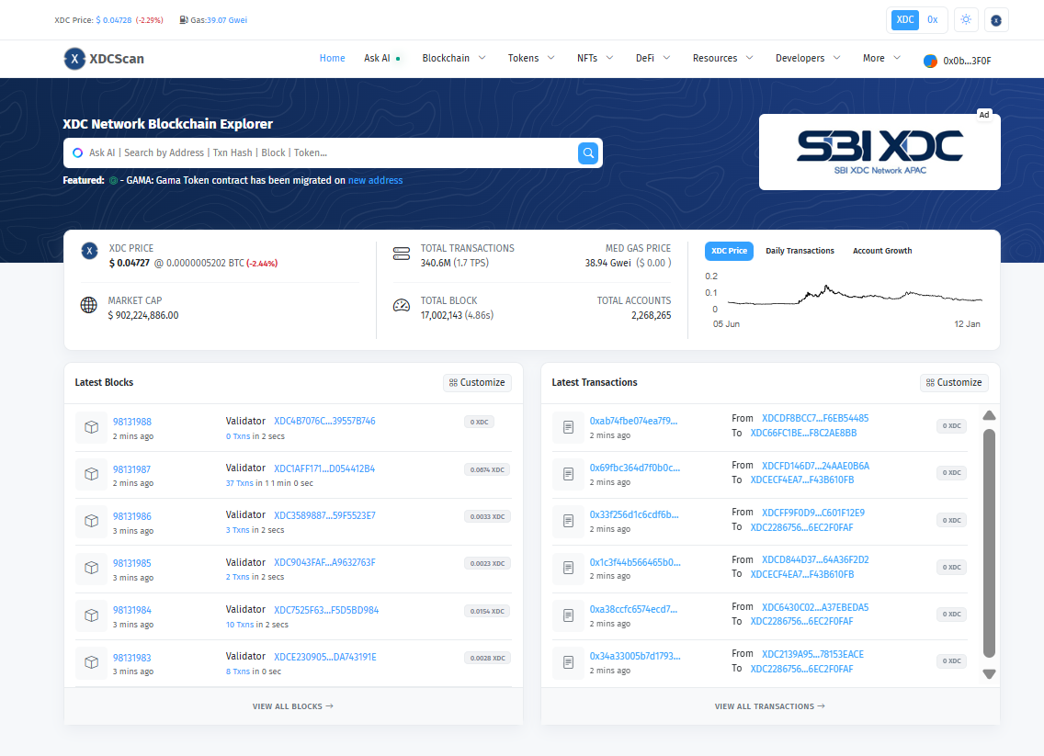Click the XDC Price value in top bar

point(114,20)
